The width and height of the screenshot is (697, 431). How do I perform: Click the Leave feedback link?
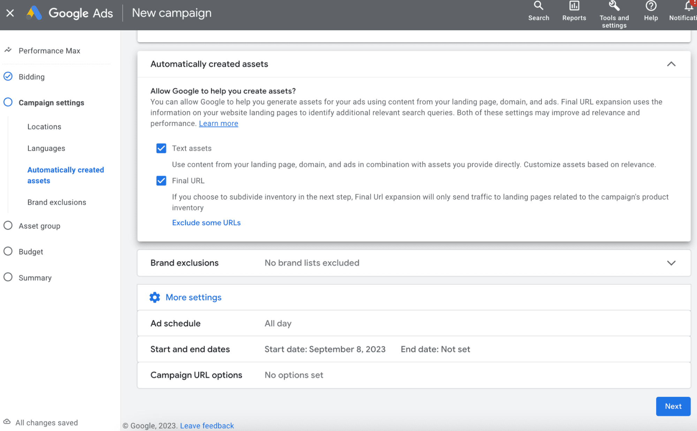207,426
